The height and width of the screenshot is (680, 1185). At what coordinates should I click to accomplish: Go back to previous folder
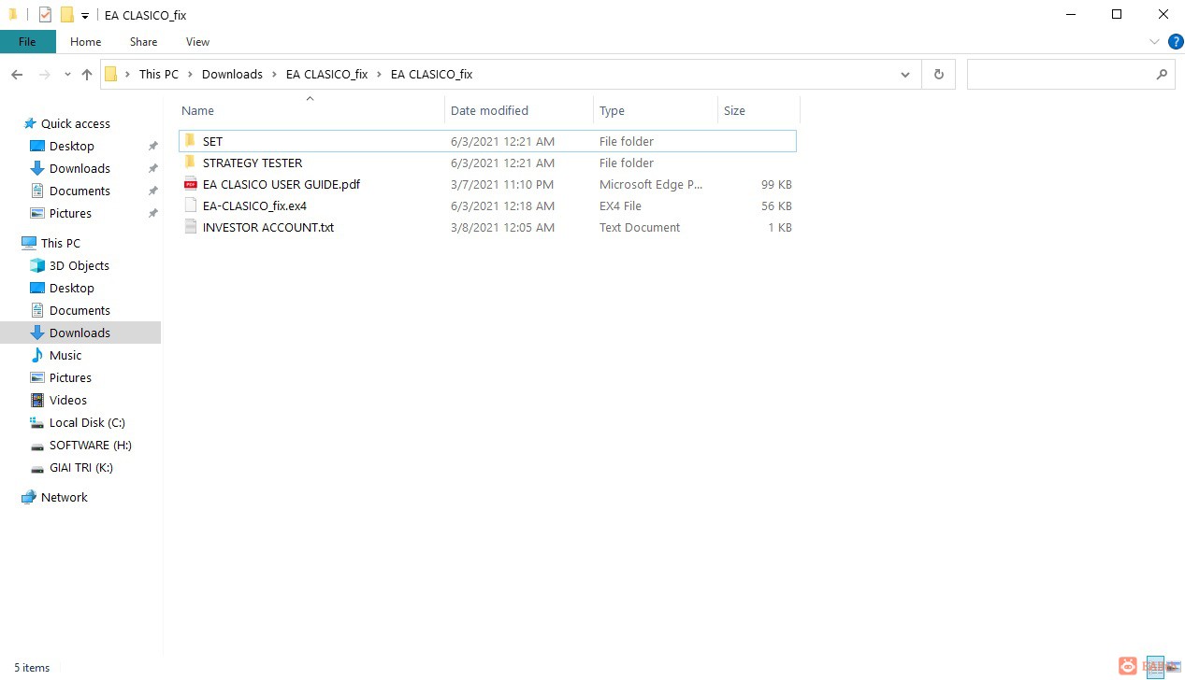point(17,75)
